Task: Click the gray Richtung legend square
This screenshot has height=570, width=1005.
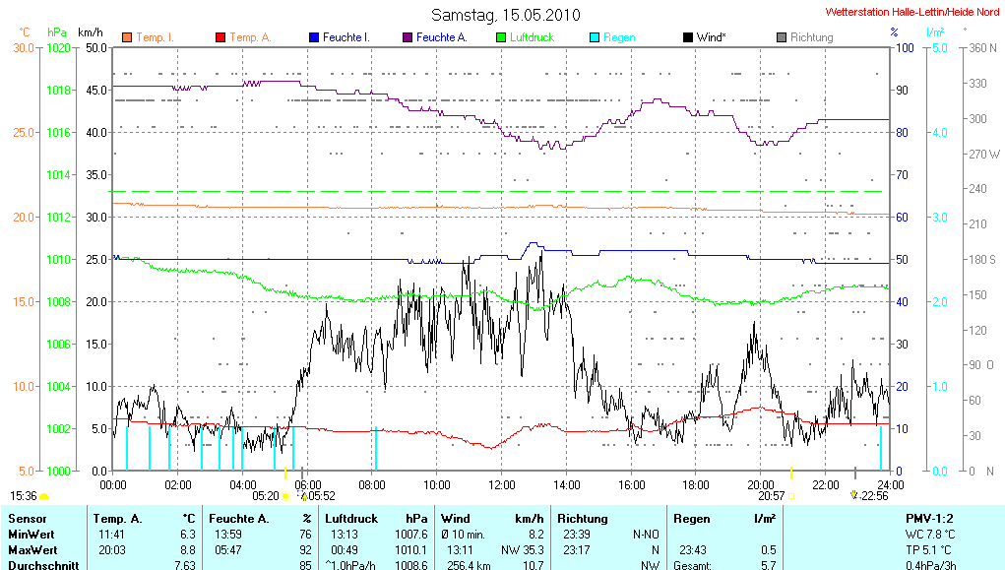Action: [x=781, y=37]
